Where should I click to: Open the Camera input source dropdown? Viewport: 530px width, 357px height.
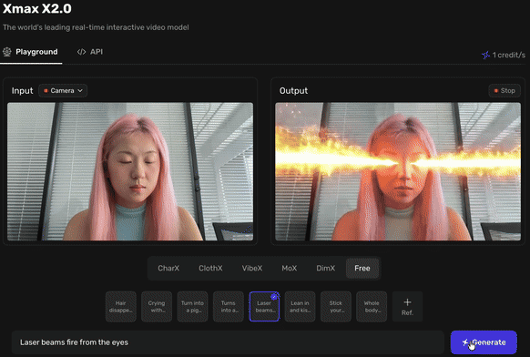(63, 90)
